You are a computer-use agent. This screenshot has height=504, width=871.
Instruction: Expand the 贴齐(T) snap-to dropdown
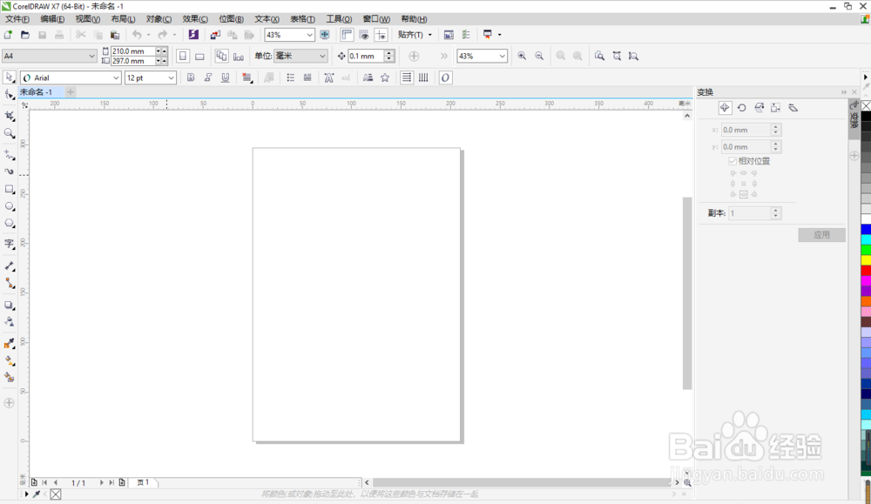(x=430, y=35)
